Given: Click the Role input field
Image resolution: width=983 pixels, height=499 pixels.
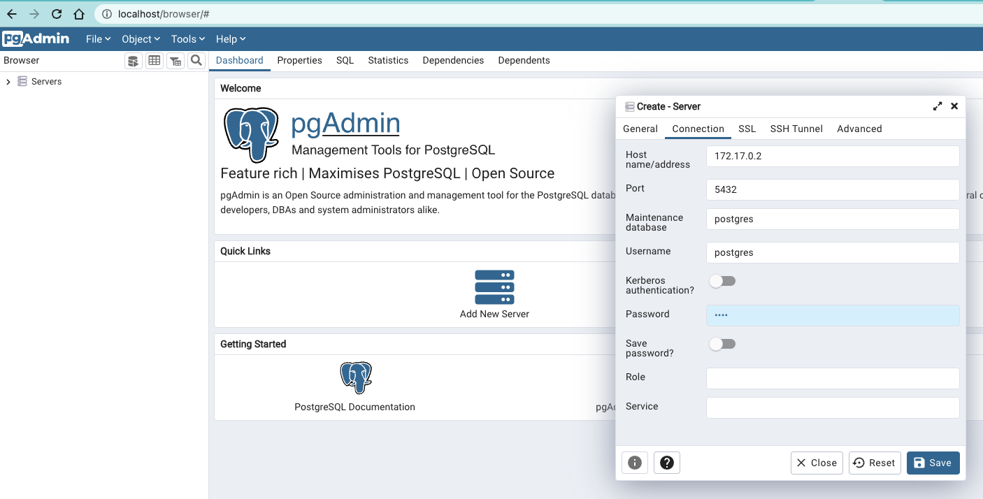Looking at the screenshot, I should (832, 379).
